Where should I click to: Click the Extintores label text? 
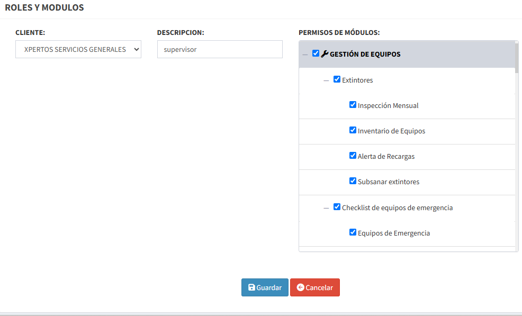point(357,80)
